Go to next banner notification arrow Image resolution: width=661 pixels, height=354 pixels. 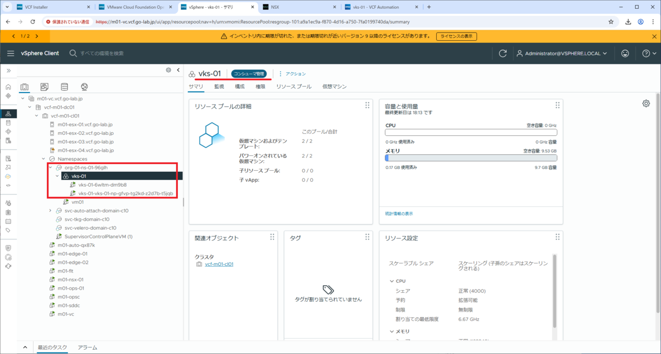pyautogui.click(x=37, y=36)
